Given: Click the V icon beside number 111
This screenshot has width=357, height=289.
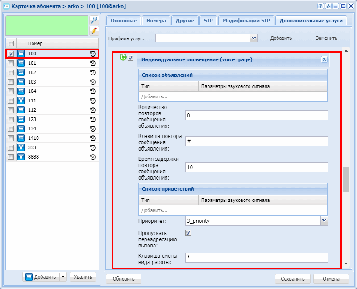Looking at the screenshot, I should (21, 101).
